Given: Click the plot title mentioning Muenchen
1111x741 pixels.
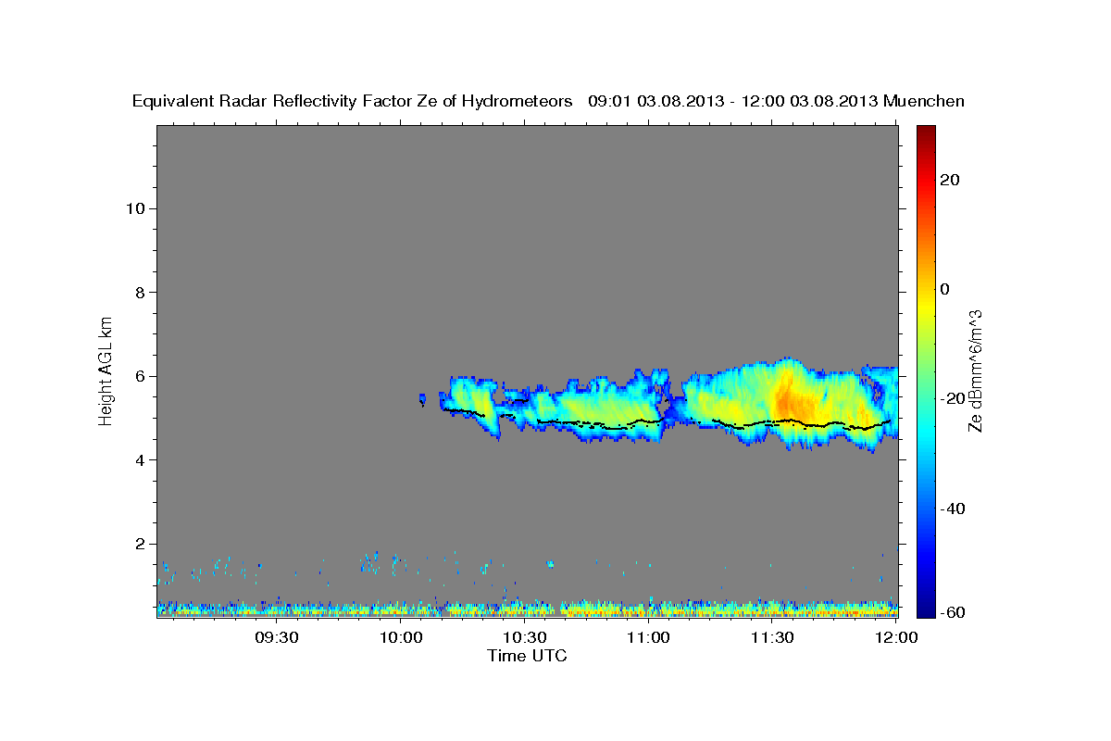Looking at the screenshot, I should tap(549, 101).
